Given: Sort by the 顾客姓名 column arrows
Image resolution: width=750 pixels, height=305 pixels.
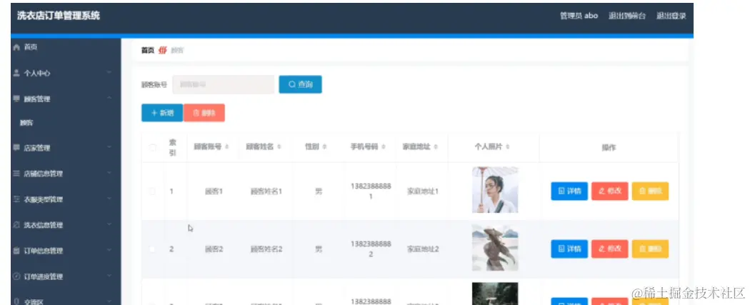Looking at the screenshot, I should point(279,146).
